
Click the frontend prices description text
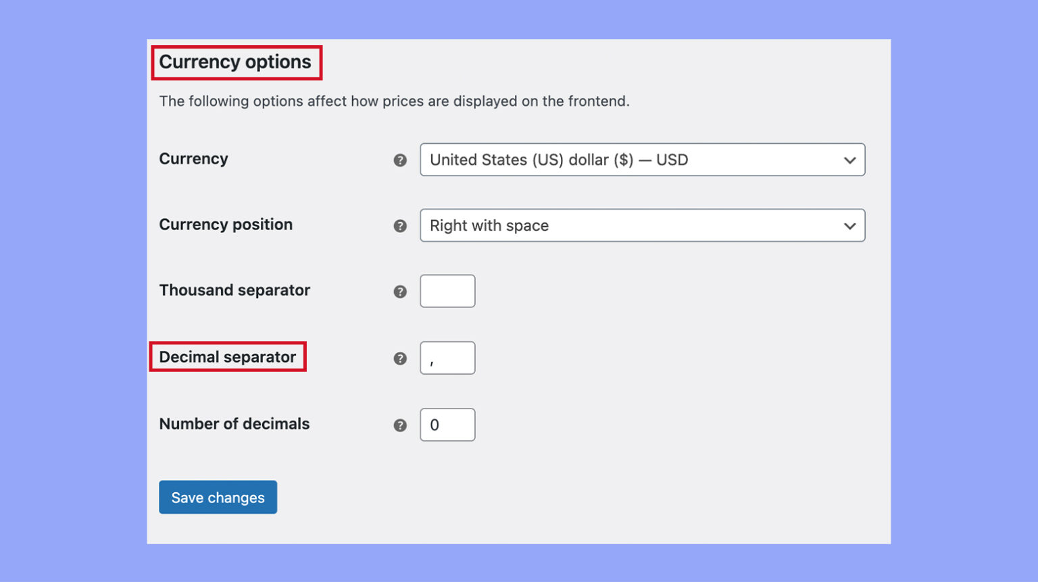394,101
